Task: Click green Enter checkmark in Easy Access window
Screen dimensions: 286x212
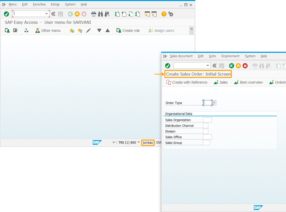Action: [x=6, y=14]
